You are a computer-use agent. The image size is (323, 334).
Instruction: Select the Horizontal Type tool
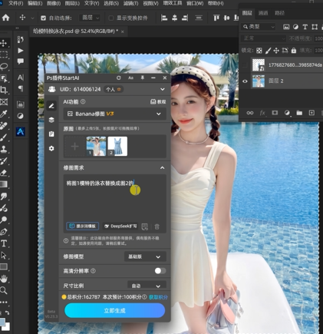click(x=4, y=243)
